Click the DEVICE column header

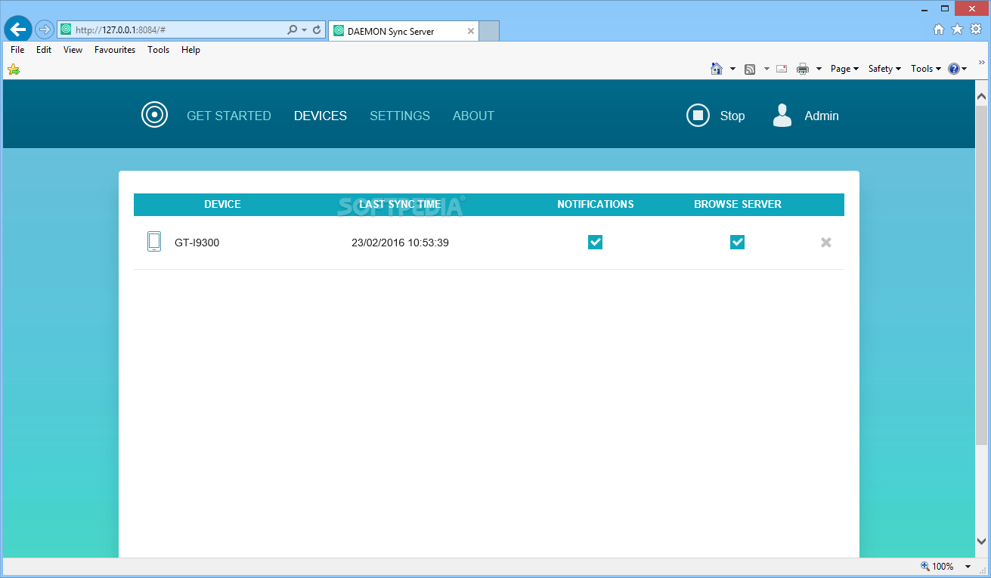click(222, 204)
